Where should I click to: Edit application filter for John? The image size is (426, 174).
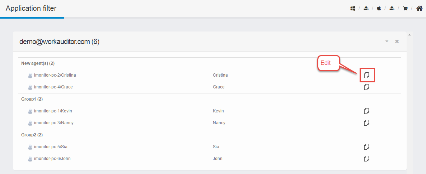pyautogui.click(x=367, y=158)
